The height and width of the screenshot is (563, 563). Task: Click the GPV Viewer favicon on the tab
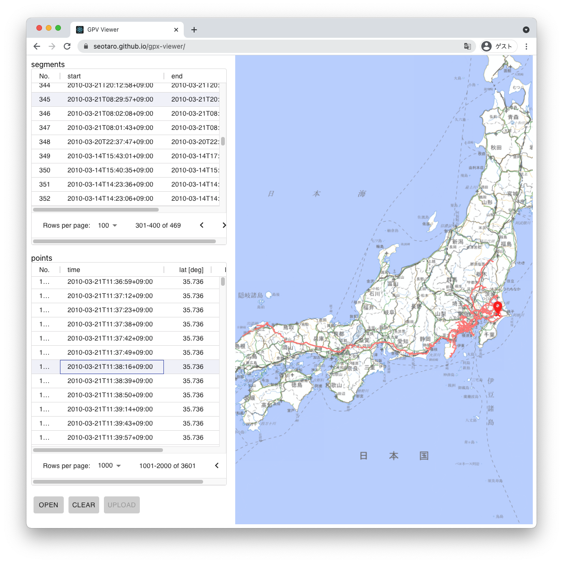79,29
